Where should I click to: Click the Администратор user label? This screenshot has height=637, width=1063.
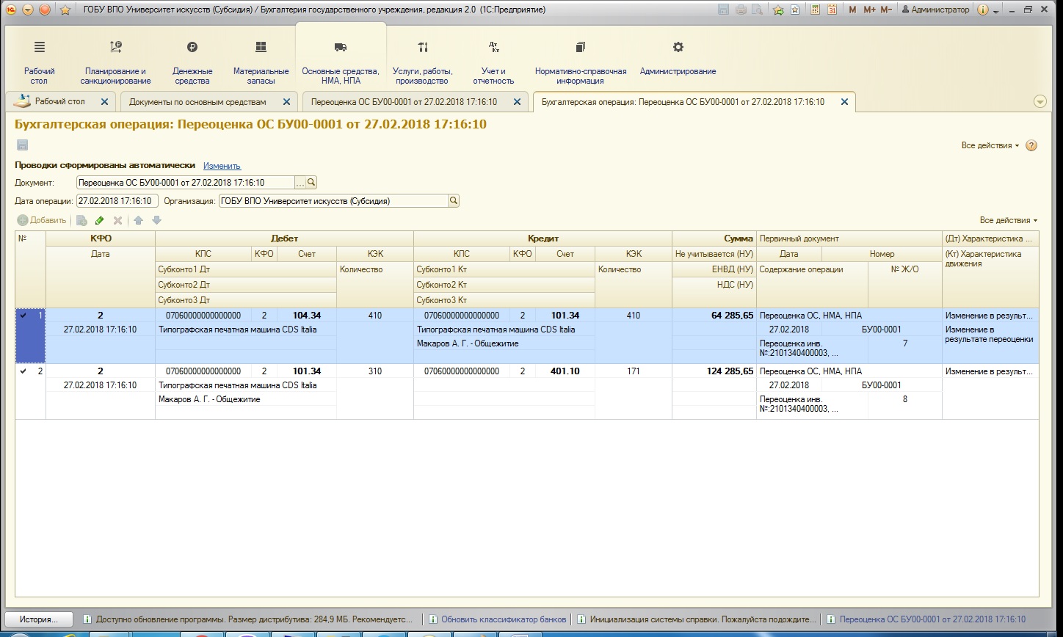pyautogui.click(x=935, y=10)
